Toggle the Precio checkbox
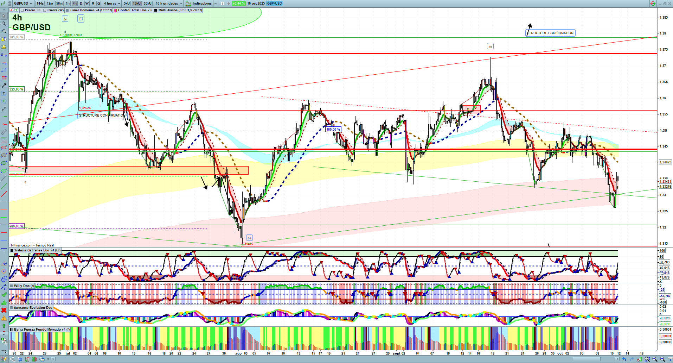 click(22, 10)
